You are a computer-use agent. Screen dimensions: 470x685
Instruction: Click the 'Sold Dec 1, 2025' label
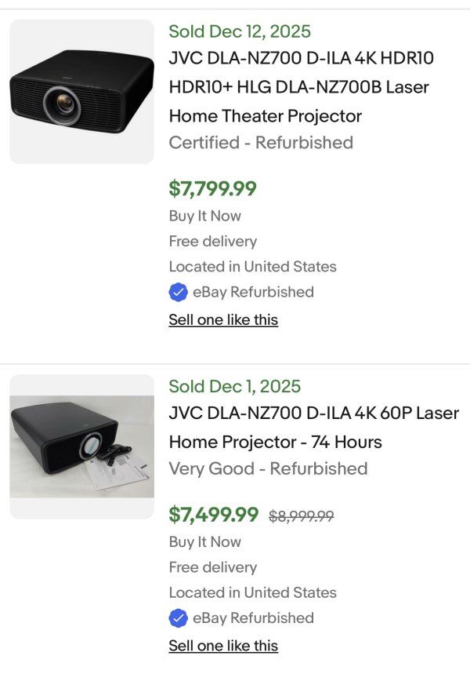point(234,386)
